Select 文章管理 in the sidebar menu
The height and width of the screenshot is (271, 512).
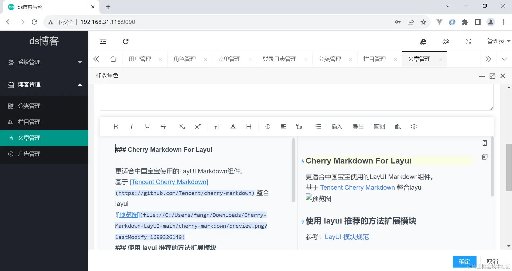pos(44,138)
